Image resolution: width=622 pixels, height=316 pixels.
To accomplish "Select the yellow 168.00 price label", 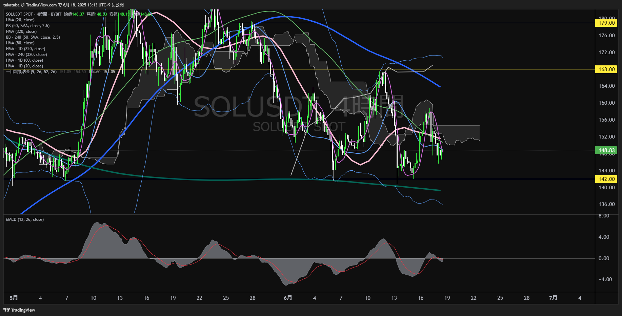I will point(606,69).
